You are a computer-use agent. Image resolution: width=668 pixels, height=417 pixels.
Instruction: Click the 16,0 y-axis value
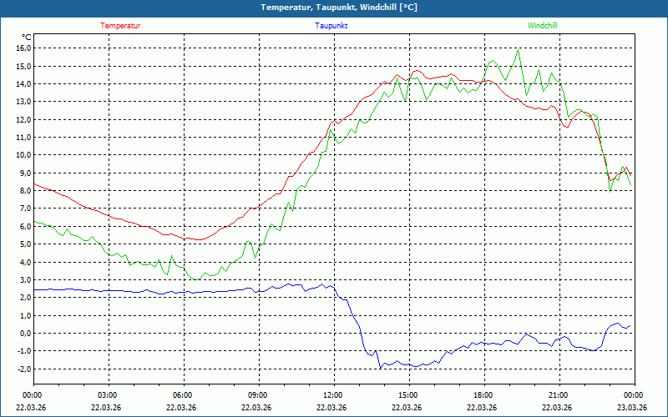click(x=24, y=48)
